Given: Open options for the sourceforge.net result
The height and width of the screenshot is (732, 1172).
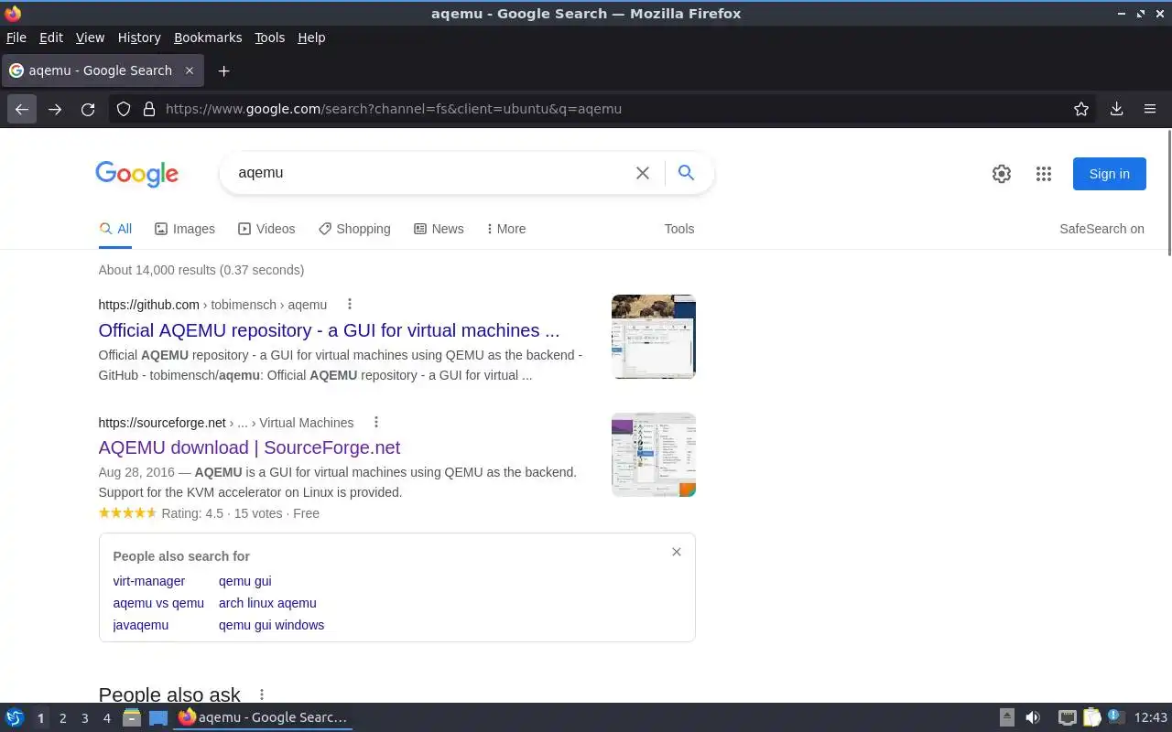Looking at the screenshot, I should 375,423.
